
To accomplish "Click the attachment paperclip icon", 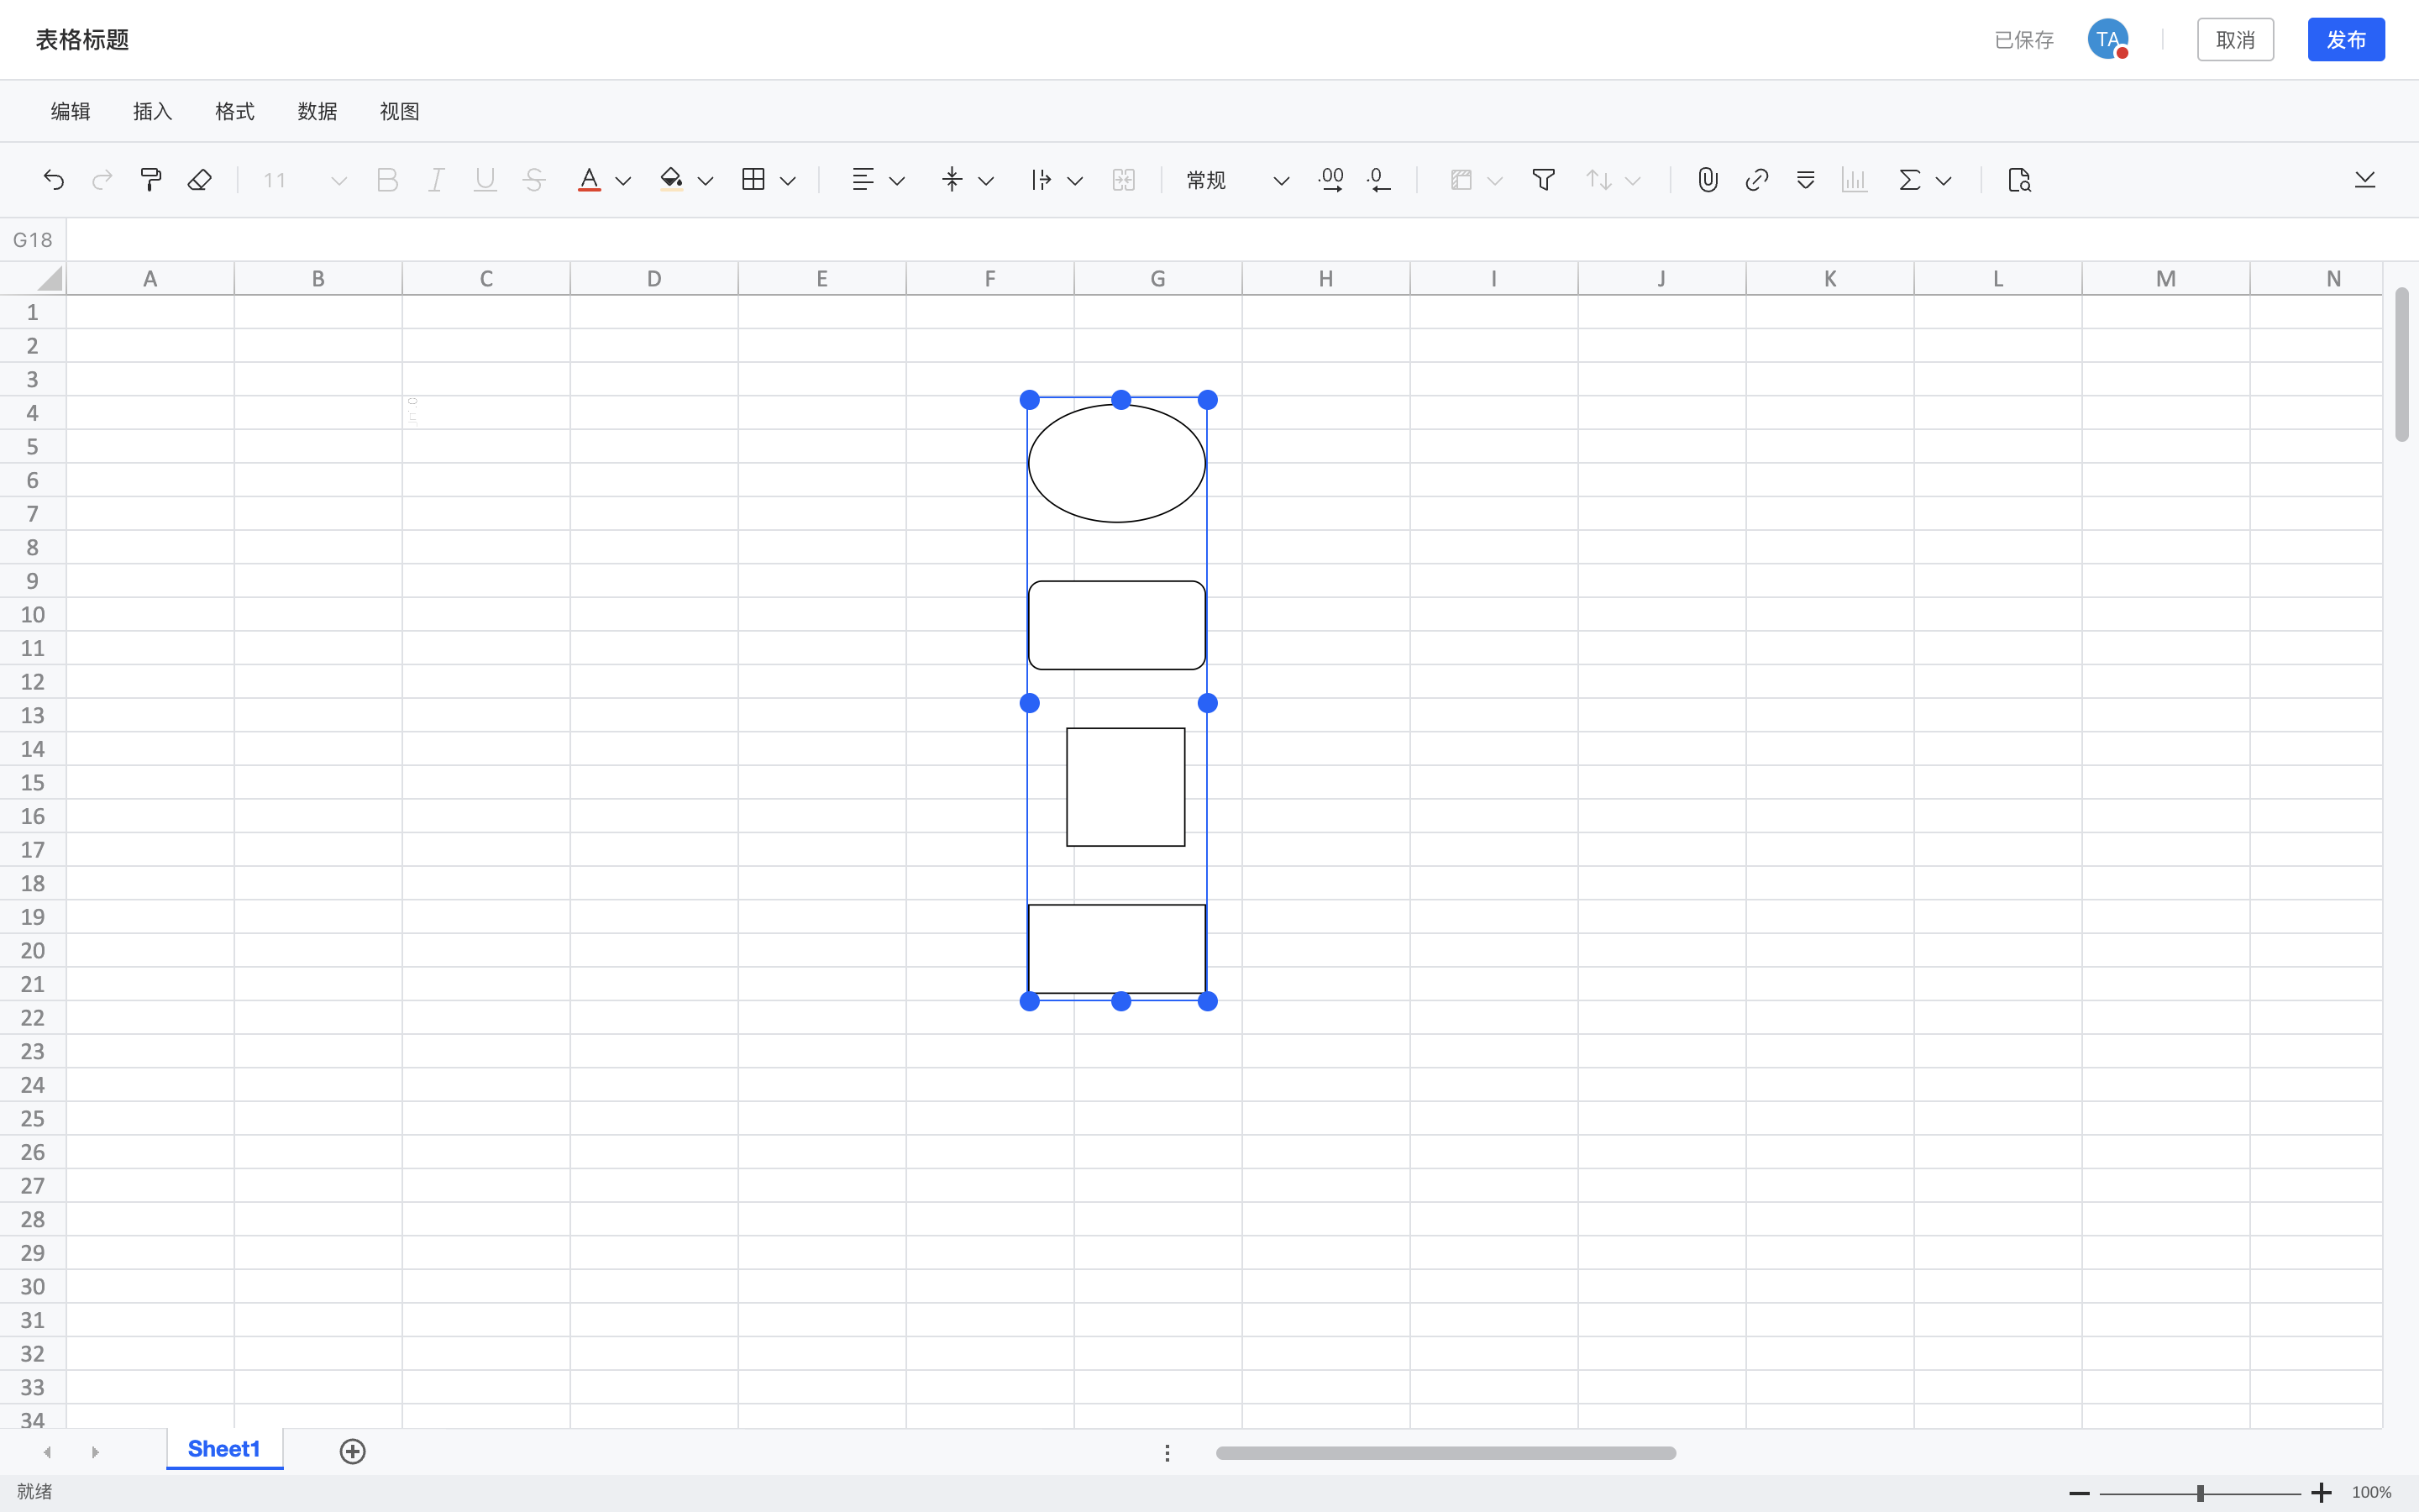I will tap(1708, 180).
